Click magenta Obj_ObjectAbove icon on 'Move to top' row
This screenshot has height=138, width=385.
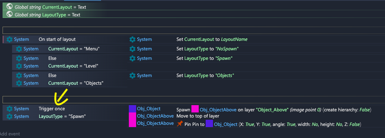132,116
